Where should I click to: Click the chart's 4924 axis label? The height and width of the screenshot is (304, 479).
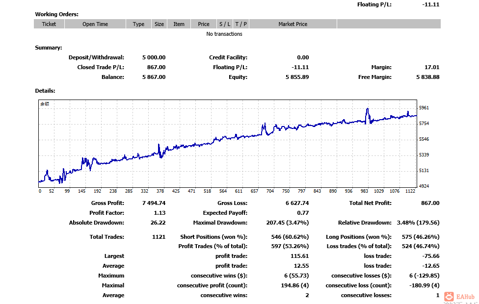[424, 186]
